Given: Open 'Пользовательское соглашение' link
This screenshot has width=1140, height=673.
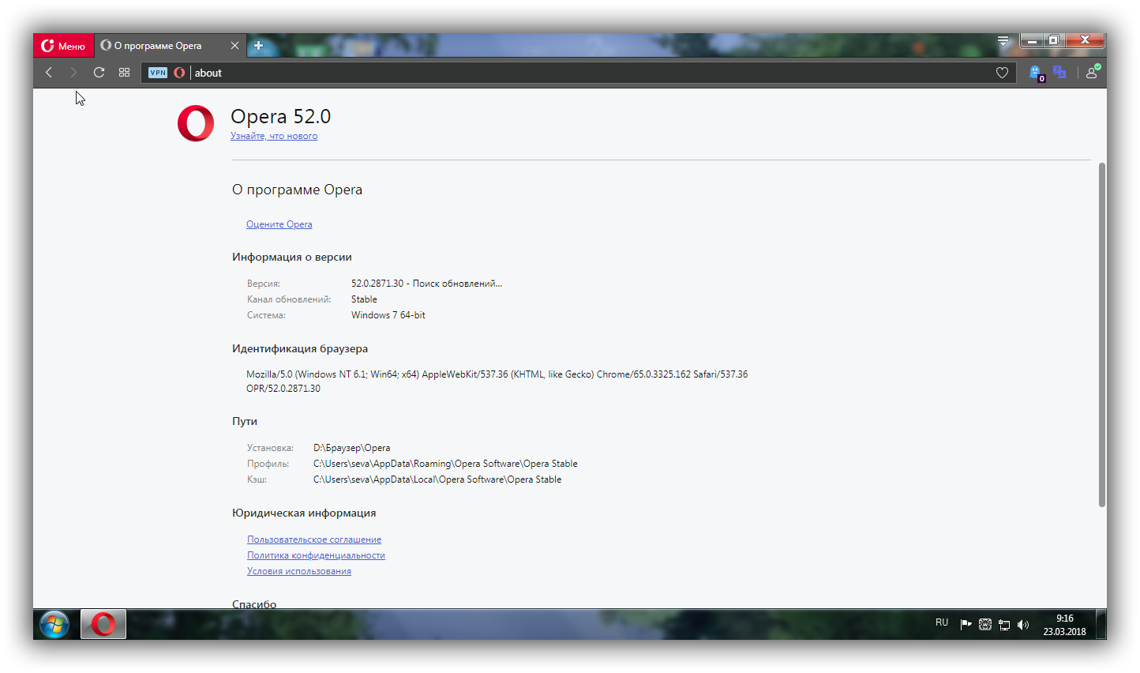Looking at the screenshot, I should click(314, 540).
